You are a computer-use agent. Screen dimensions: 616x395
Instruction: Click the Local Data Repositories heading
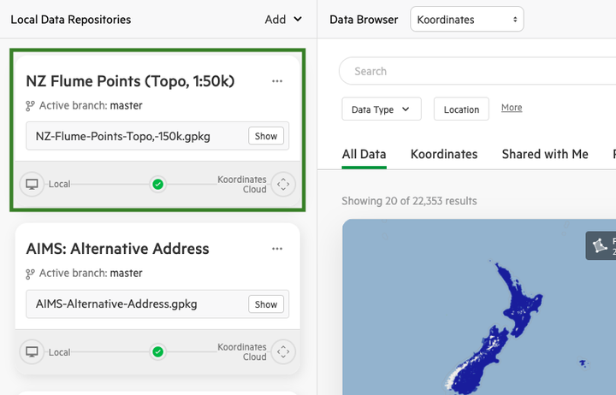[x=71, y=20]
